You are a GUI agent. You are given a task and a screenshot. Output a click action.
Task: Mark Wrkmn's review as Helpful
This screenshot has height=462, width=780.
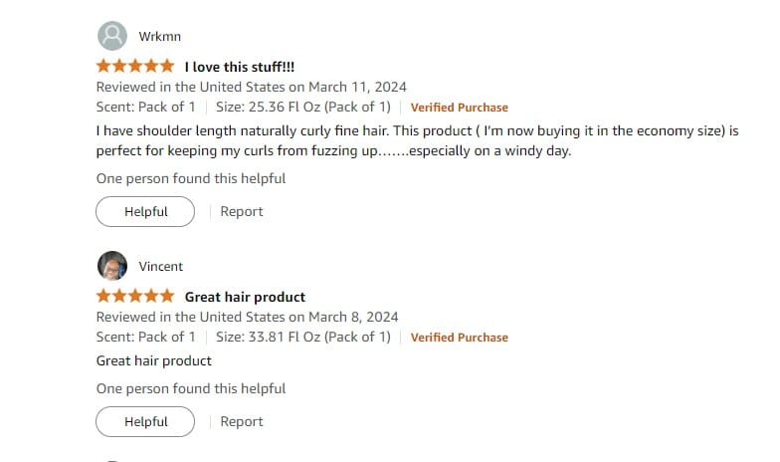pyautogui.click(x=145, y=211)
